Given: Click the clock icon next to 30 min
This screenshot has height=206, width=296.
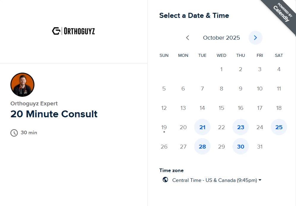Looking at the screenshot, I should tap(14, 133).
